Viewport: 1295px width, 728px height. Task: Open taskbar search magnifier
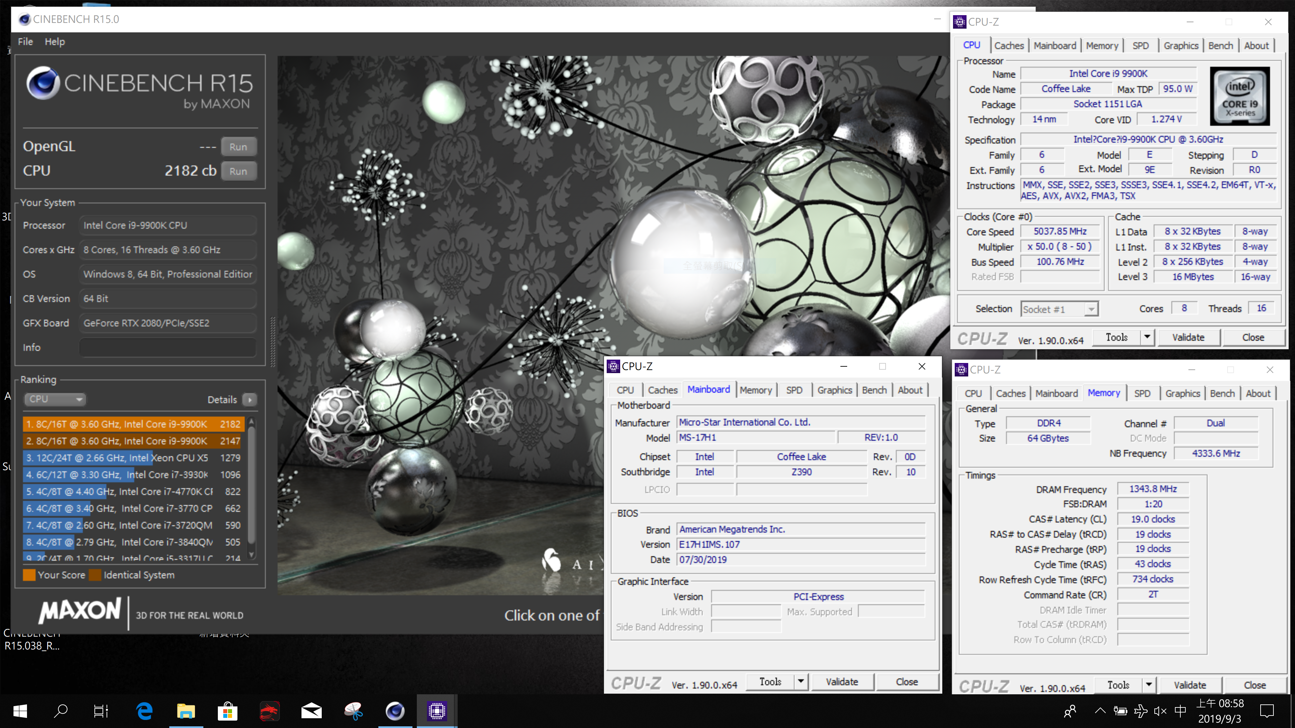[x=61, y=711]
